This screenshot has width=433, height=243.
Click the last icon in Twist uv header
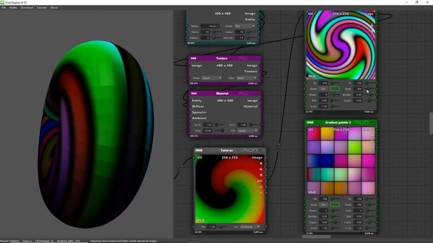(260, 151)
